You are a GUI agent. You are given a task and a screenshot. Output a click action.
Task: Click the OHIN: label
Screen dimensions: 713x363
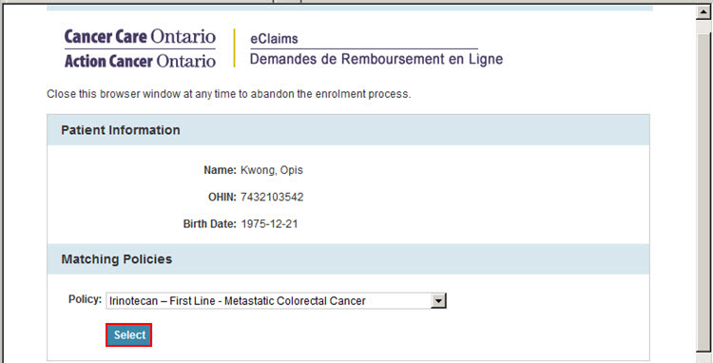[x=222, y=197]
